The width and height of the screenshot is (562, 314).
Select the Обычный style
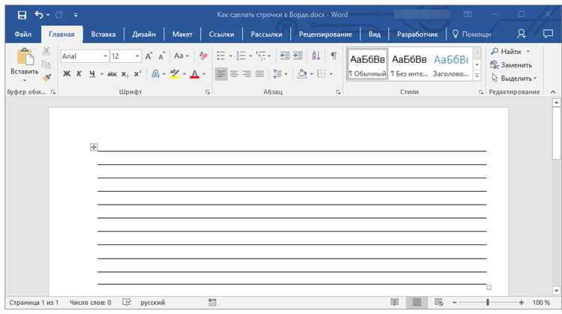coord(367,65)
